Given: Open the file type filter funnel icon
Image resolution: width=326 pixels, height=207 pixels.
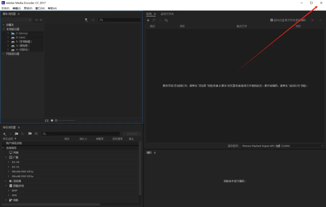Looking at the screenshot, I should pos(86,20).
